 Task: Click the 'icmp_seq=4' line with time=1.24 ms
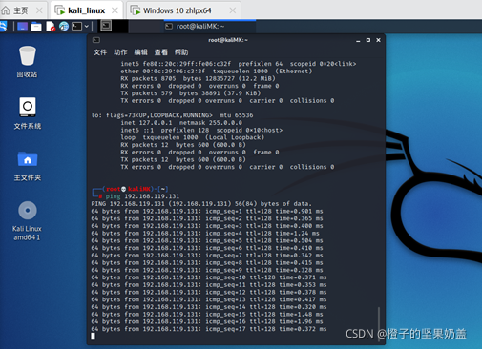[205, 234]
